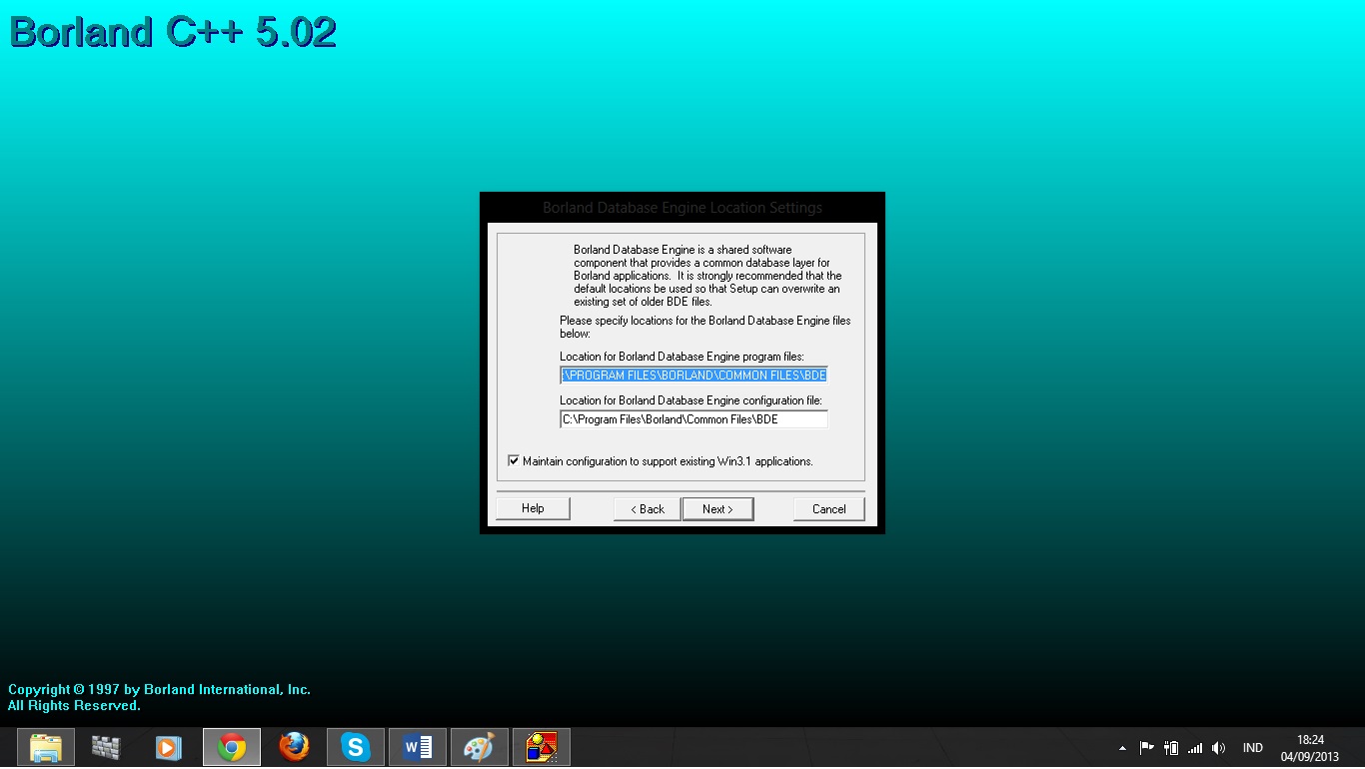1365x769 pixels.
Task: Open Microsoft Word from the taskbar
Action: 417,746
